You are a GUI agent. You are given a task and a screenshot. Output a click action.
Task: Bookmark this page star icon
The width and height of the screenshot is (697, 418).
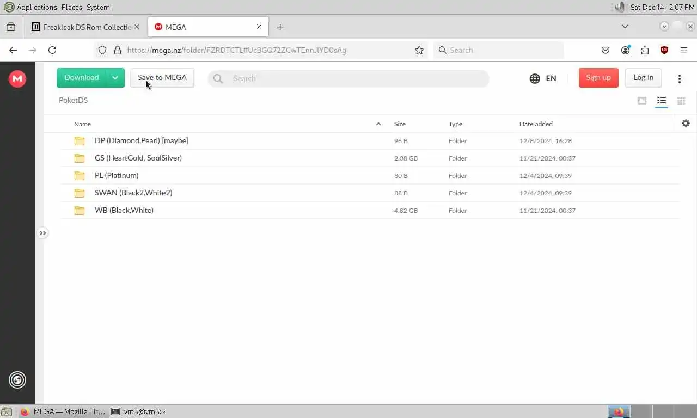[419, 50]
